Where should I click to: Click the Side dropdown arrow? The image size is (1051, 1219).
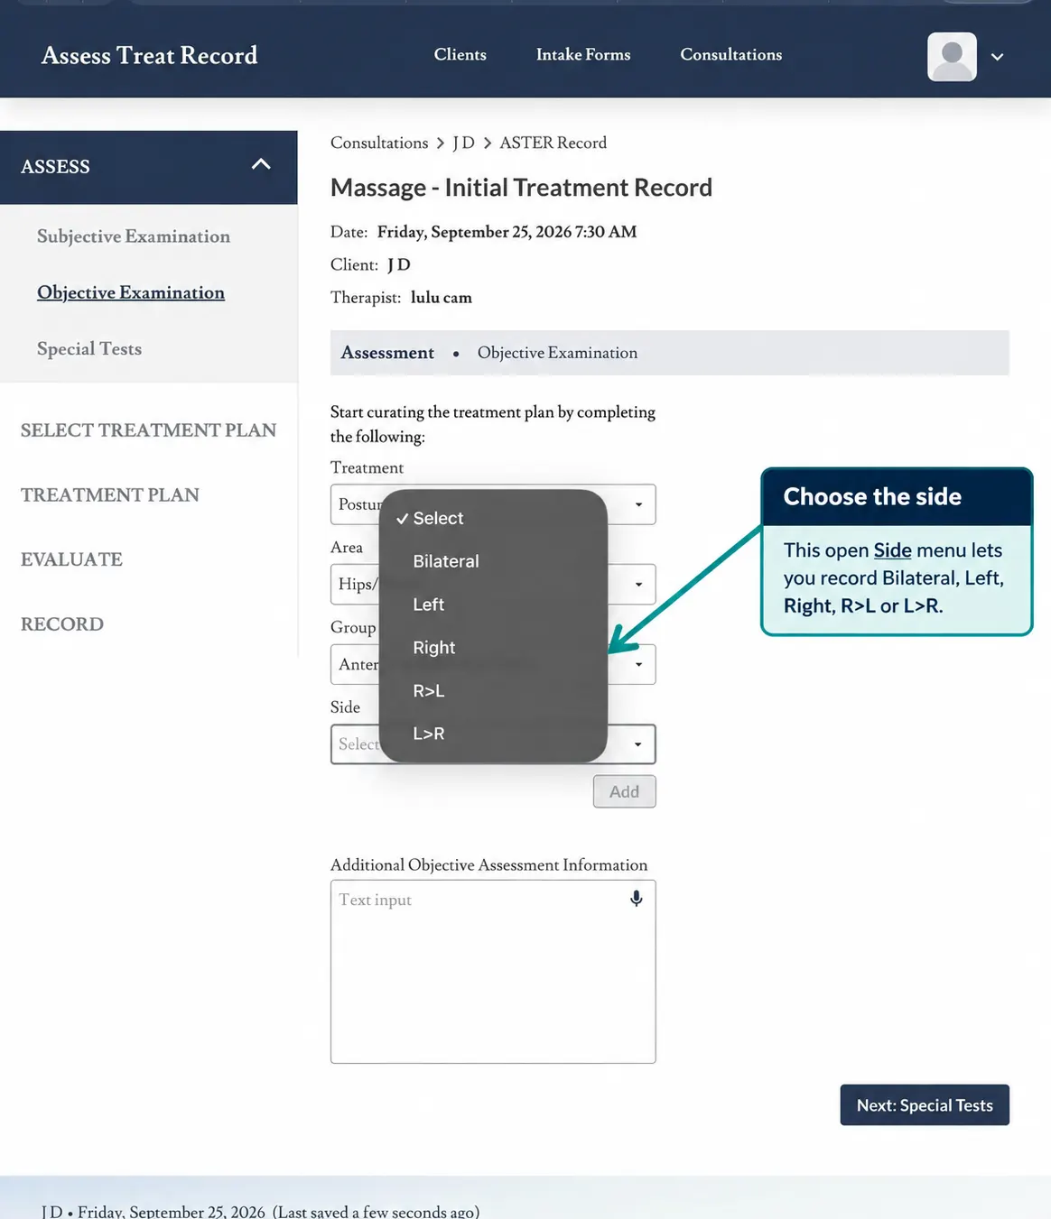[638, 744]
